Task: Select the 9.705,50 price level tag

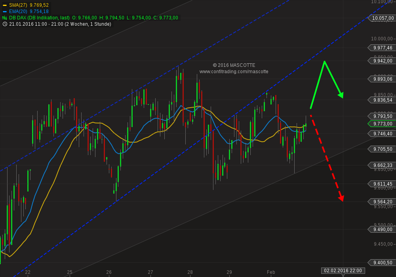Action: pos(381,149)
